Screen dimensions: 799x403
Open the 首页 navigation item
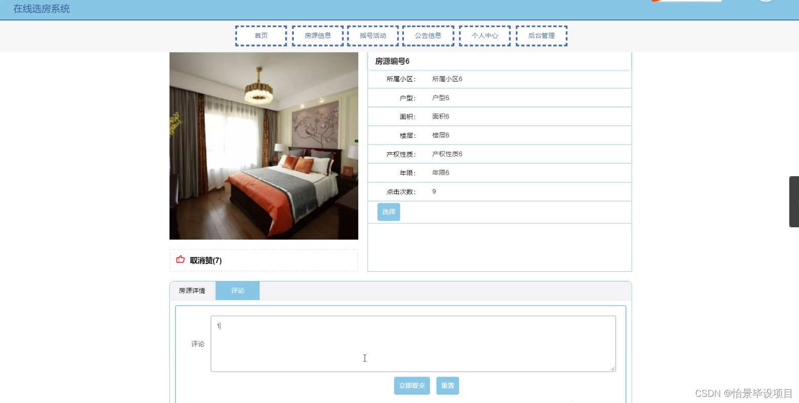(x=261, y=35)
